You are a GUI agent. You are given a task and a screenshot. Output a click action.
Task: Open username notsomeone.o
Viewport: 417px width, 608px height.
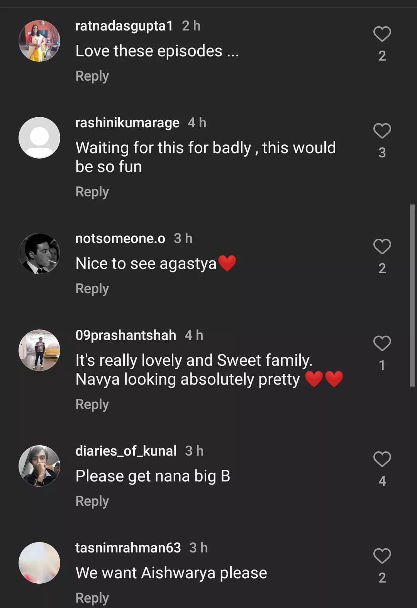120,238
